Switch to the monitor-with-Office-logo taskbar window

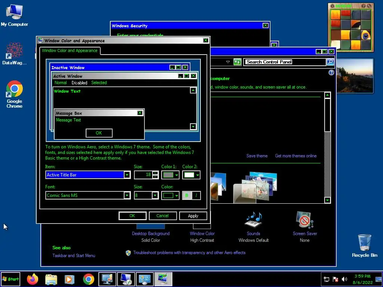[x=107, y=279]
